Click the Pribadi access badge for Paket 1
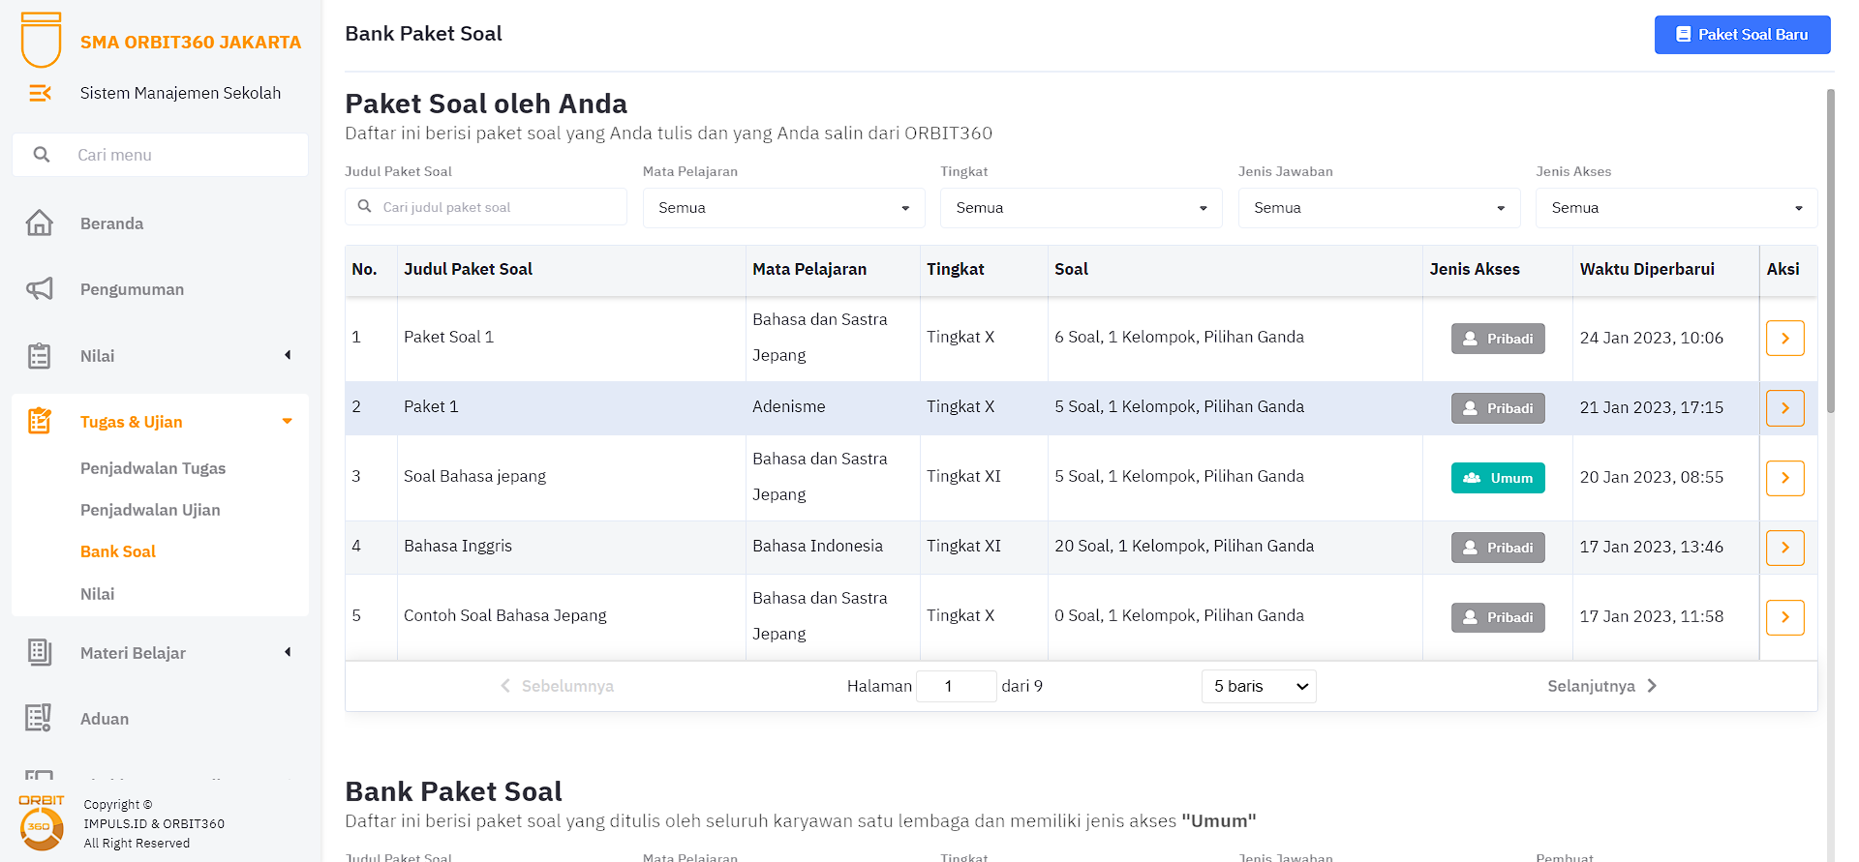This screenshot has height=862, width=1859. (1497, 408)
